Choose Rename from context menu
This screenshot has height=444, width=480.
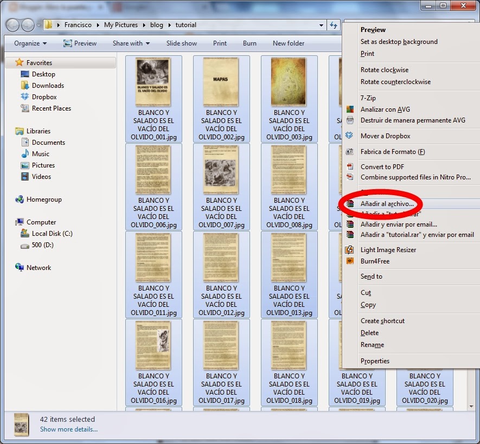pyautogui.click(x=372, y=345)
